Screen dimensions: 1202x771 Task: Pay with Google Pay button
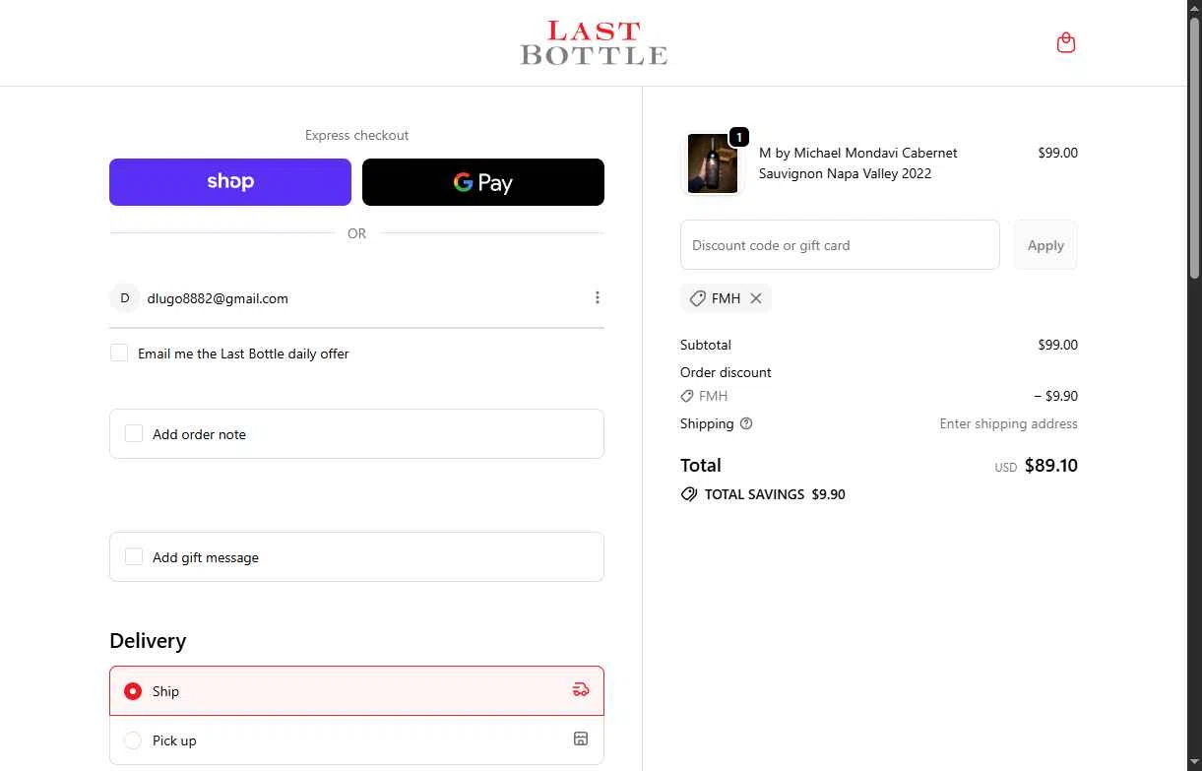[x=483, y=182]
